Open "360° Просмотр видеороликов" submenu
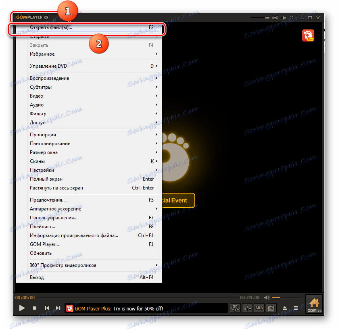The width and height of the screenshot is (338, 329). (x=89, y=265)
